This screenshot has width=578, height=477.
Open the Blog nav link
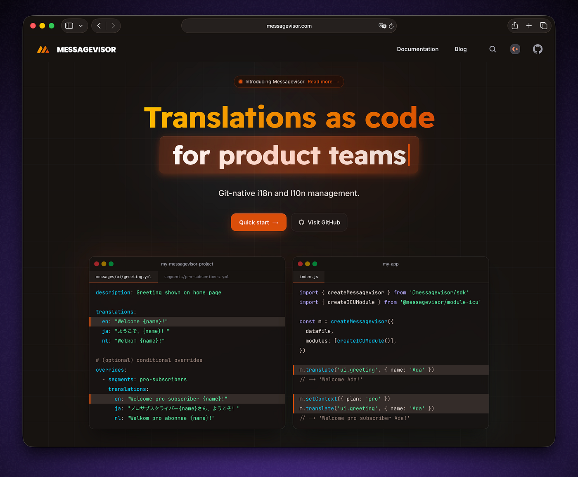461,49
